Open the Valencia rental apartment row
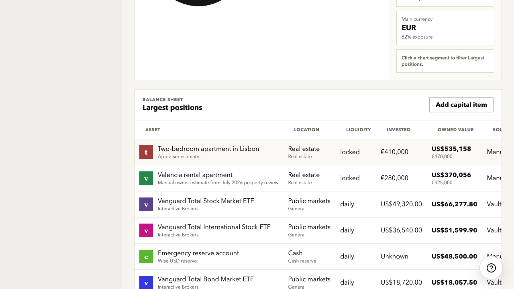Viewport: 514px width, 289px height. click(318, 178)
